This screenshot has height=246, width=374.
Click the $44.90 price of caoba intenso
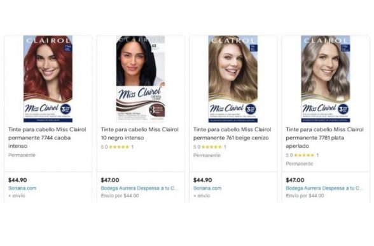pyautogui.click(x=17, y=180)
